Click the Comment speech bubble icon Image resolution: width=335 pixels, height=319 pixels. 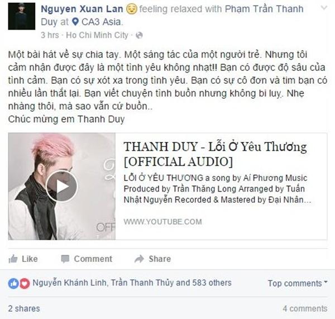click(65, 259)
